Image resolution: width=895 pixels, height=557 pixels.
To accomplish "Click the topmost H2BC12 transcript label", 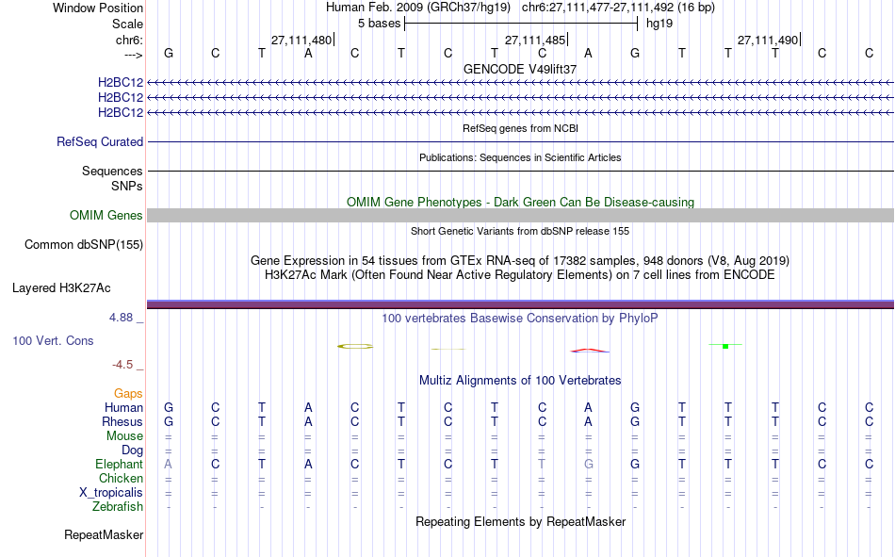I will [121, 83].
